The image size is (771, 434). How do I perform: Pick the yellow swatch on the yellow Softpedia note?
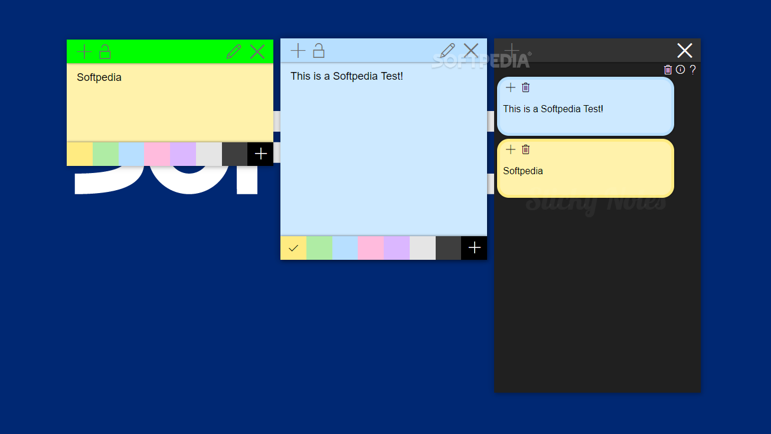[80, 154]
